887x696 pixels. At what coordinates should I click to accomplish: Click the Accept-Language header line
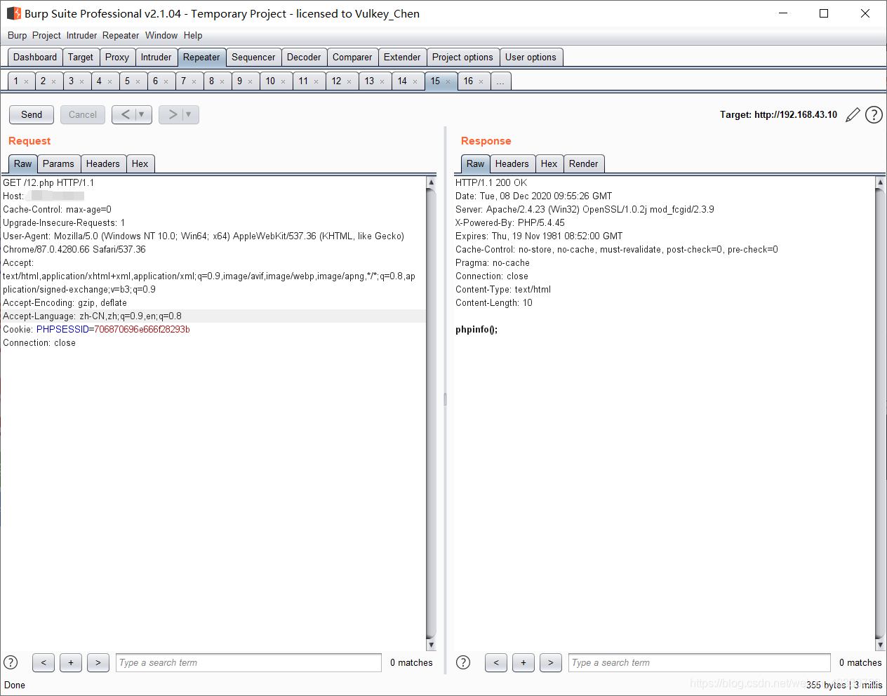(x=92, y=316)
